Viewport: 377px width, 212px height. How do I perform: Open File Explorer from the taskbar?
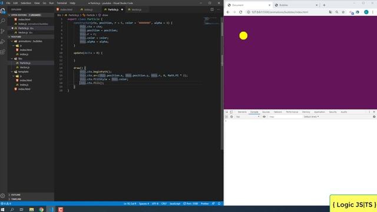point(31,210)
